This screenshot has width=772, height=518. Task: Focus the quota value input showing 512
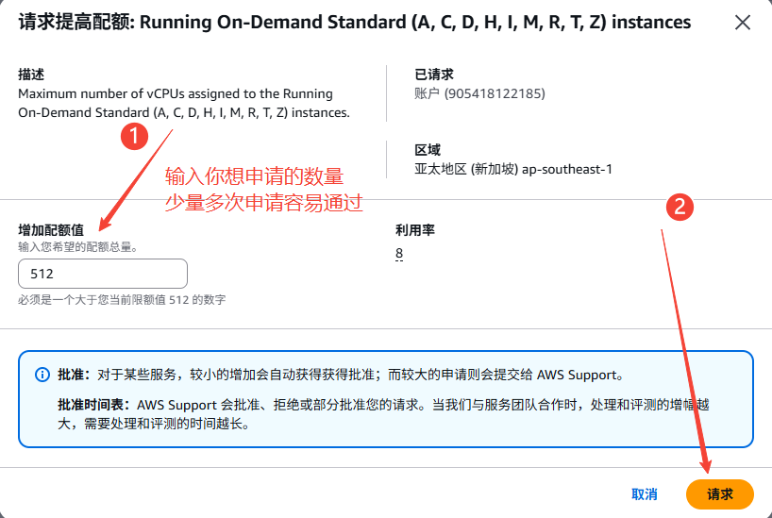click(103, 274)
